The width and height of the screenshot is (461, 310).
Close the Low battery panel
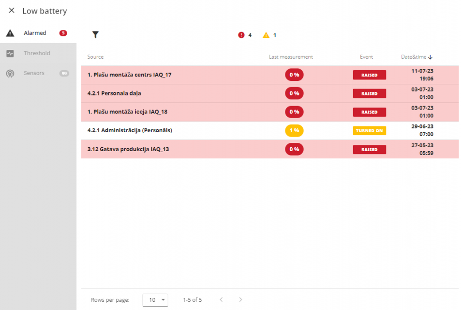click(12, 11)
